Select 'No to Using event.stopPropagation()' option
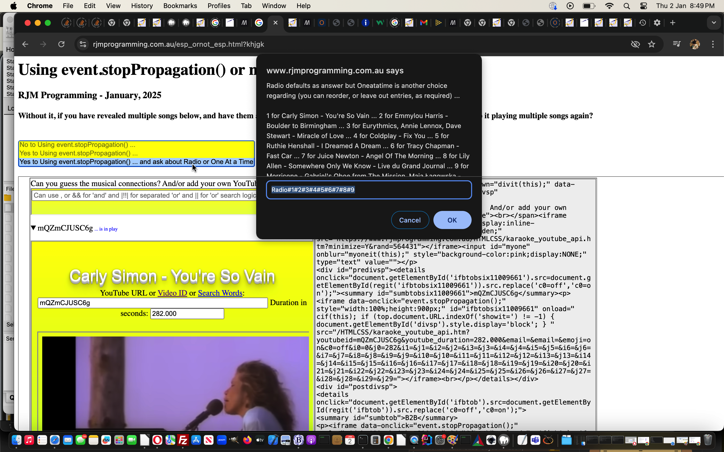The width and height of the screenshot is (724, 452). (x=137, y=145)
